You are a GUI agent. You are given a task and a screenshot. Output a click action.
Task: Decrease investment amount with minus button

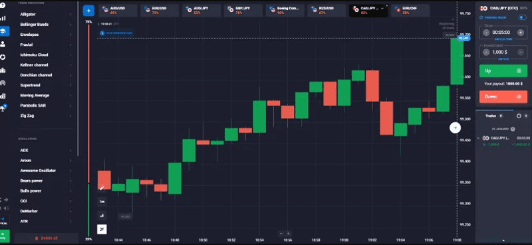(x=486, y=52)
